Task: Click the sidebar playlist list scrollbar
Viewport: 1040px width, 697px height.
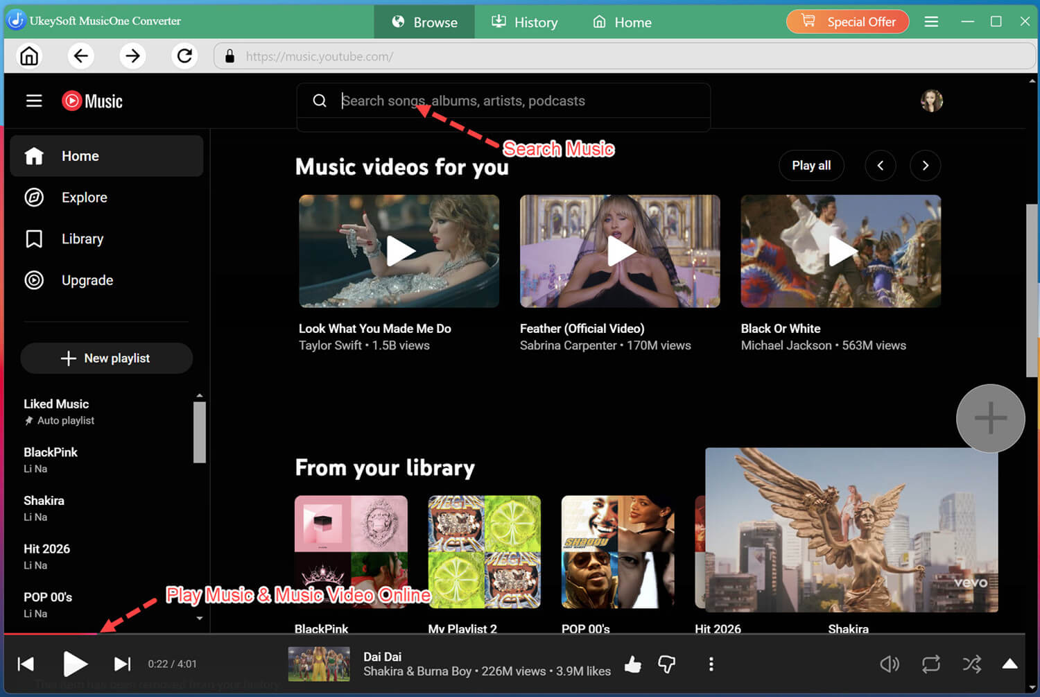Action: [x=200, y=432]
